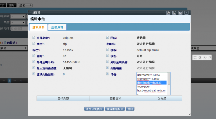Click help icon beside 外呼主叫号码
This screenshot has height=119, width=216.
pyautogui.click(x=34, y=62)
